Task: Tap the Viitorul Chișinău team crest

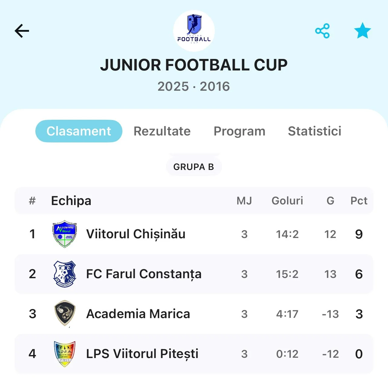Action: [x=65, y=234]
